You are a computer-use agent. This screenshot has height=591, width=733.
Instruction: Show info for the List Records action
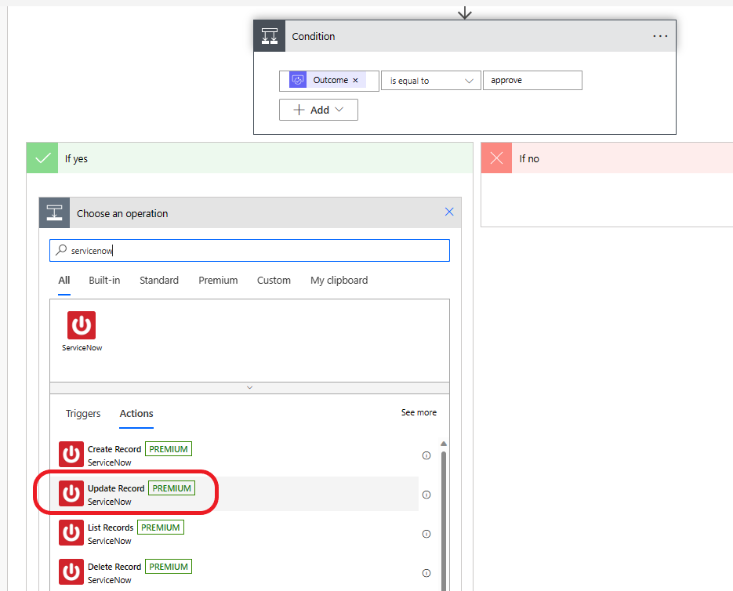[426, 534]
